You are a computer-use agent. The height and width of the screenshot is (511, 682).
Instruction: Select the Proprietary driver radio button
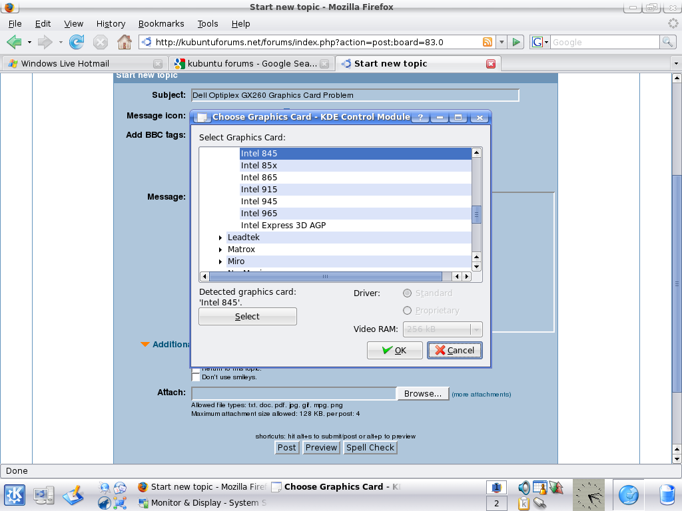(x=408, y=311)
